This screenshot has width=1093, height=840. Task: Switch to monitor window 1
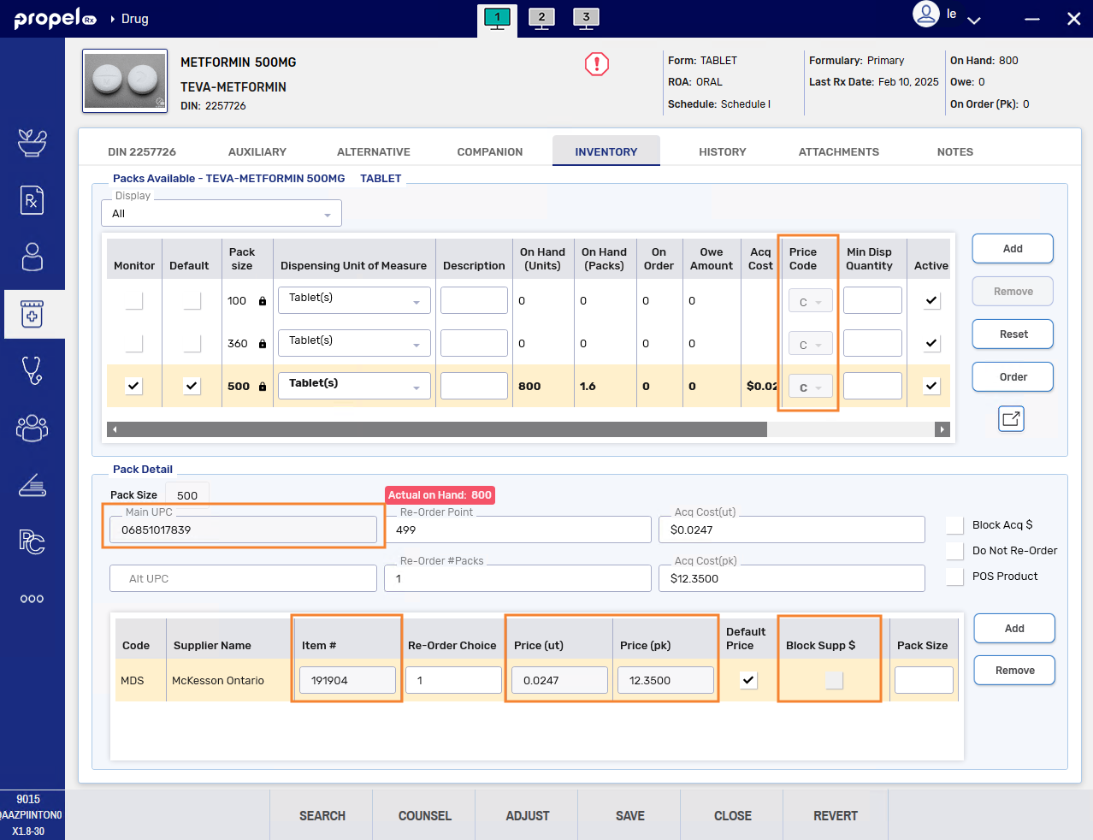tap(497, 19)
